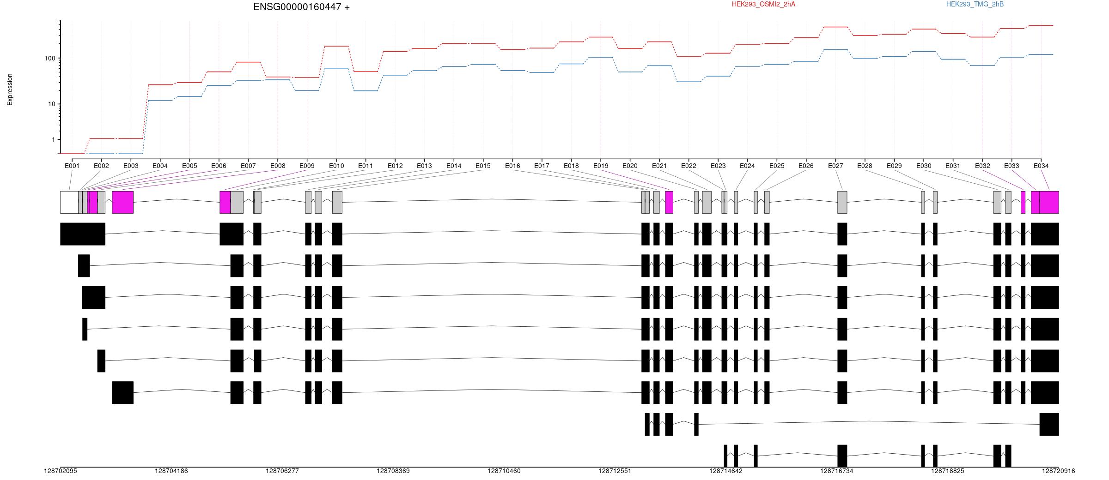Select exon bin label E023
1109x480 pixels.
[x=718, y=166]
